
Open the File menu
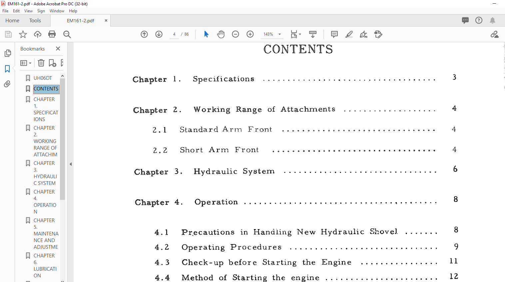(x=5, y=11)
